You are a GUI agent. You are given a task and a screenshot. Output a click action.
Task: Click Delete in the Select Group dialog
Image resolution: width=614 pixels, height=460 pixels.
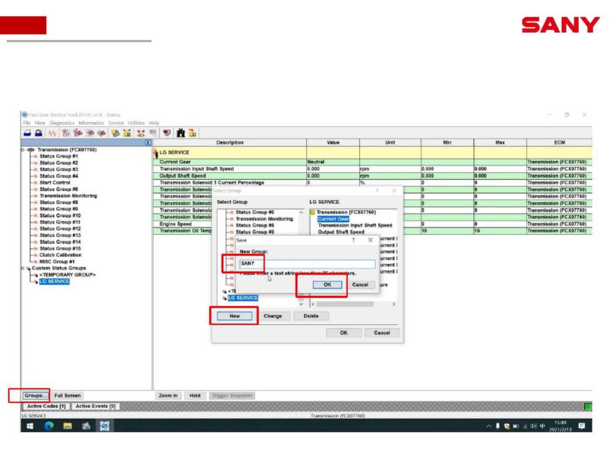311,316
